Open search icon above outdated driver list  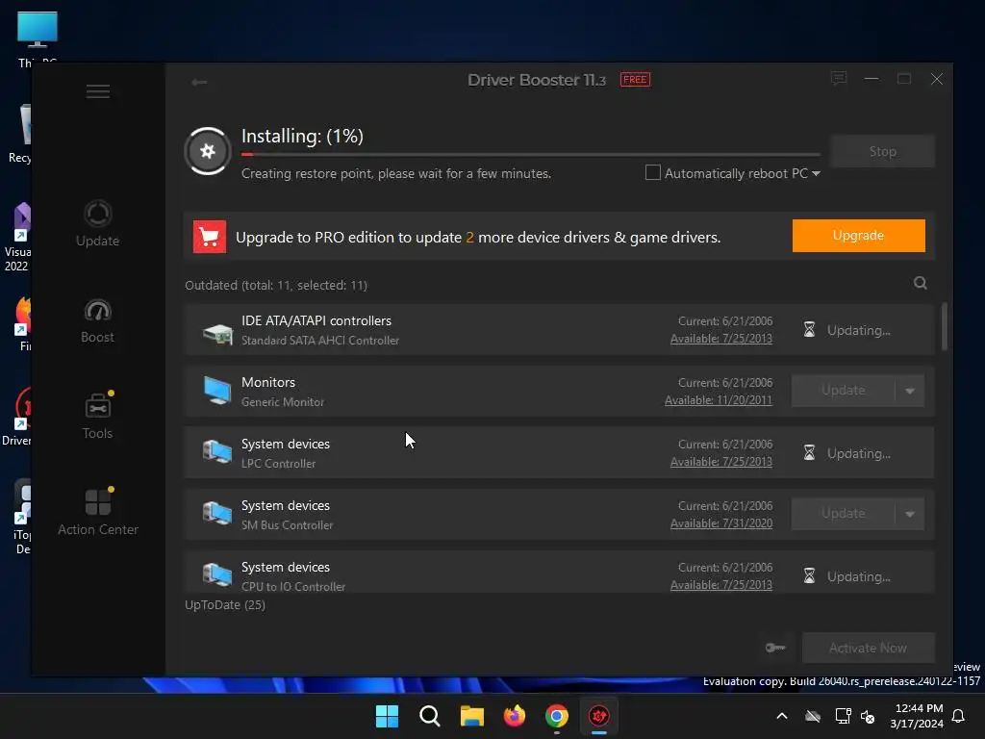(921, 283)
